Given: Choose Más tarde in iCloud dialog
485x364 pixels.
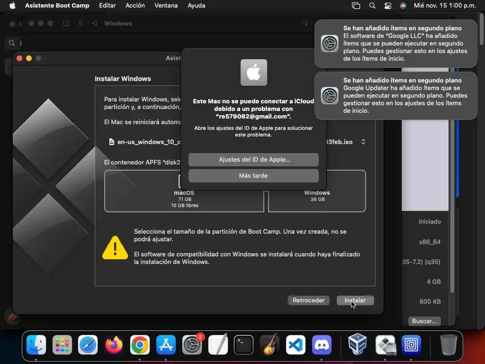Looking at the screenshot, I should click(x=253, y=175).
